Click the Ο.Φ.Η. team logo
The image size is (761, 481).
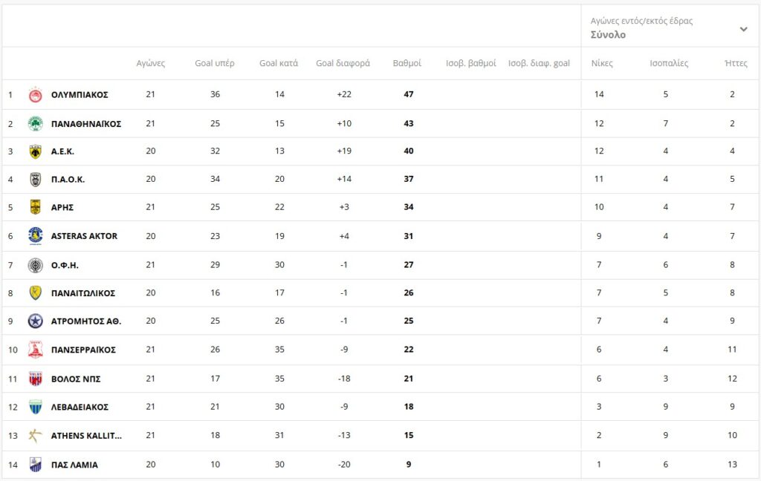click(x=36, y=265)
